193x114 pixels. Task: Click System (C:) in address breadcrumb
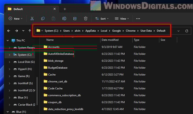click(52, 31)
